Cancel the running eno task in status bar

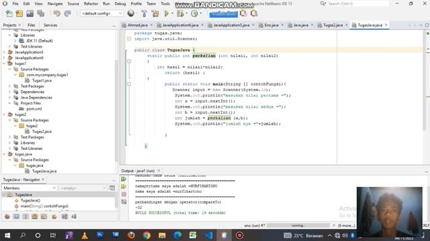(x=334, y=226)
